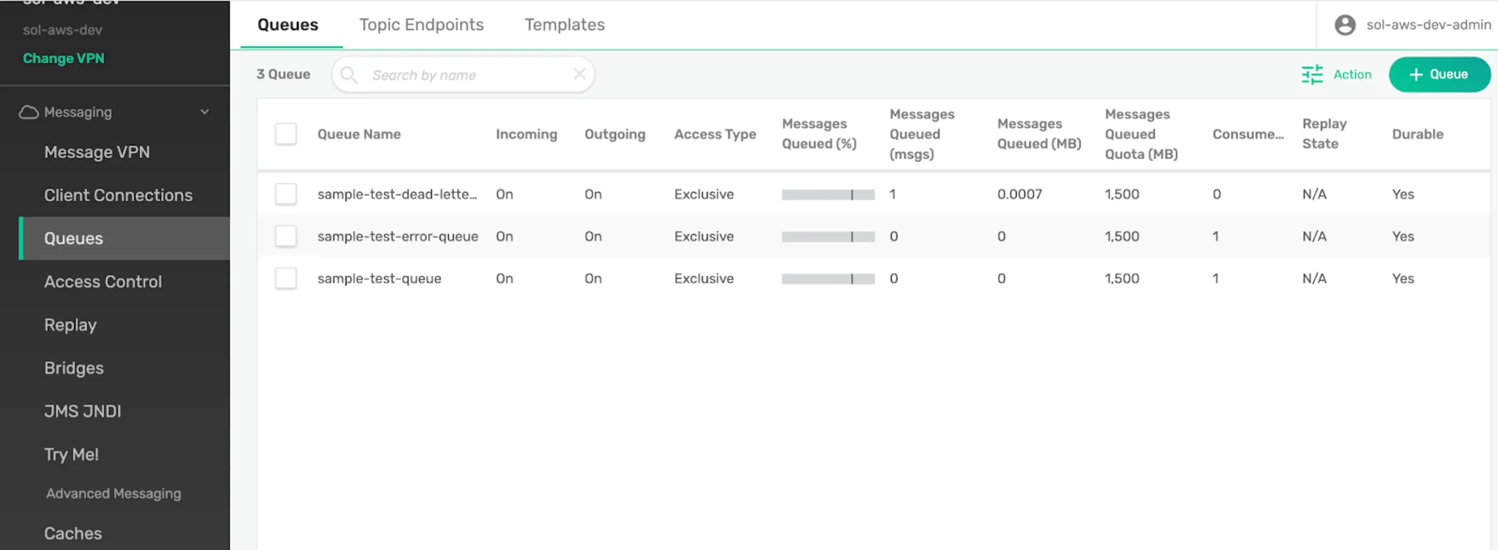The width and height of the screenshot is (1498, 550).
Task: Click the user account avatar icon
Action: point(1345,25)
